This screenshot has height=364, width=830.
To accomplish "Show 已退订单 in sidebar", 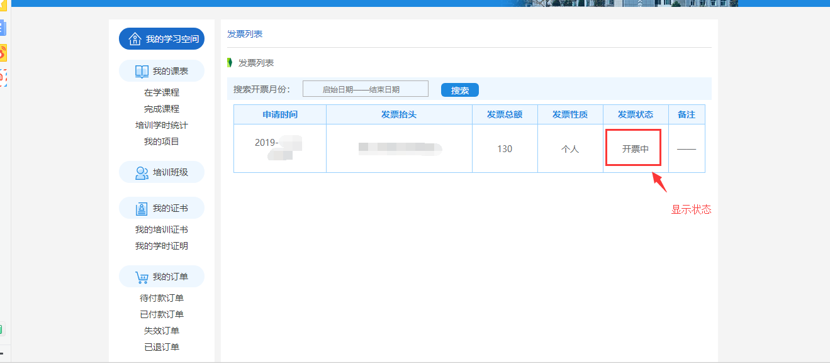I will click(162, 347).
